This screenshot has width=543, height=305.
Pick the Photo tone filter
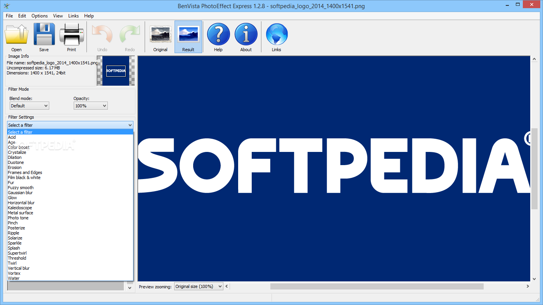coord(70,218)
